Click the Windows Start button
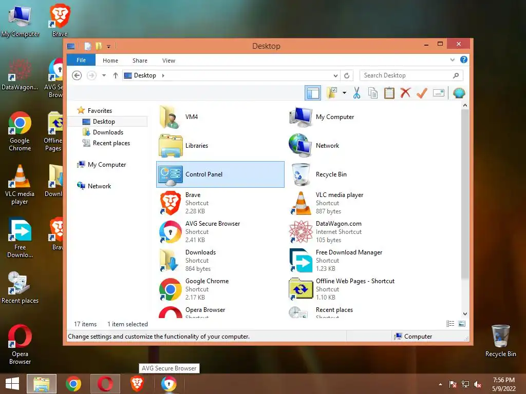Viewport: 526px width, 394px height. coord(12,384)
